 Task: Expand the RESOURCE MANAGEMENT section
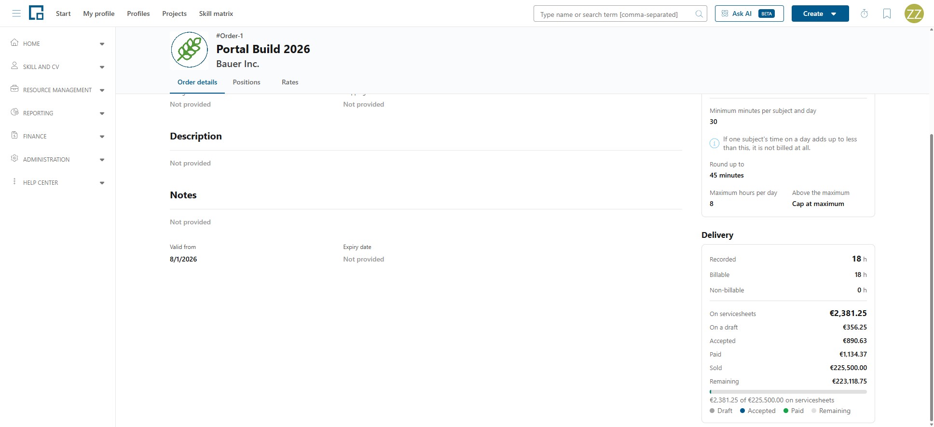coord(102,90)
